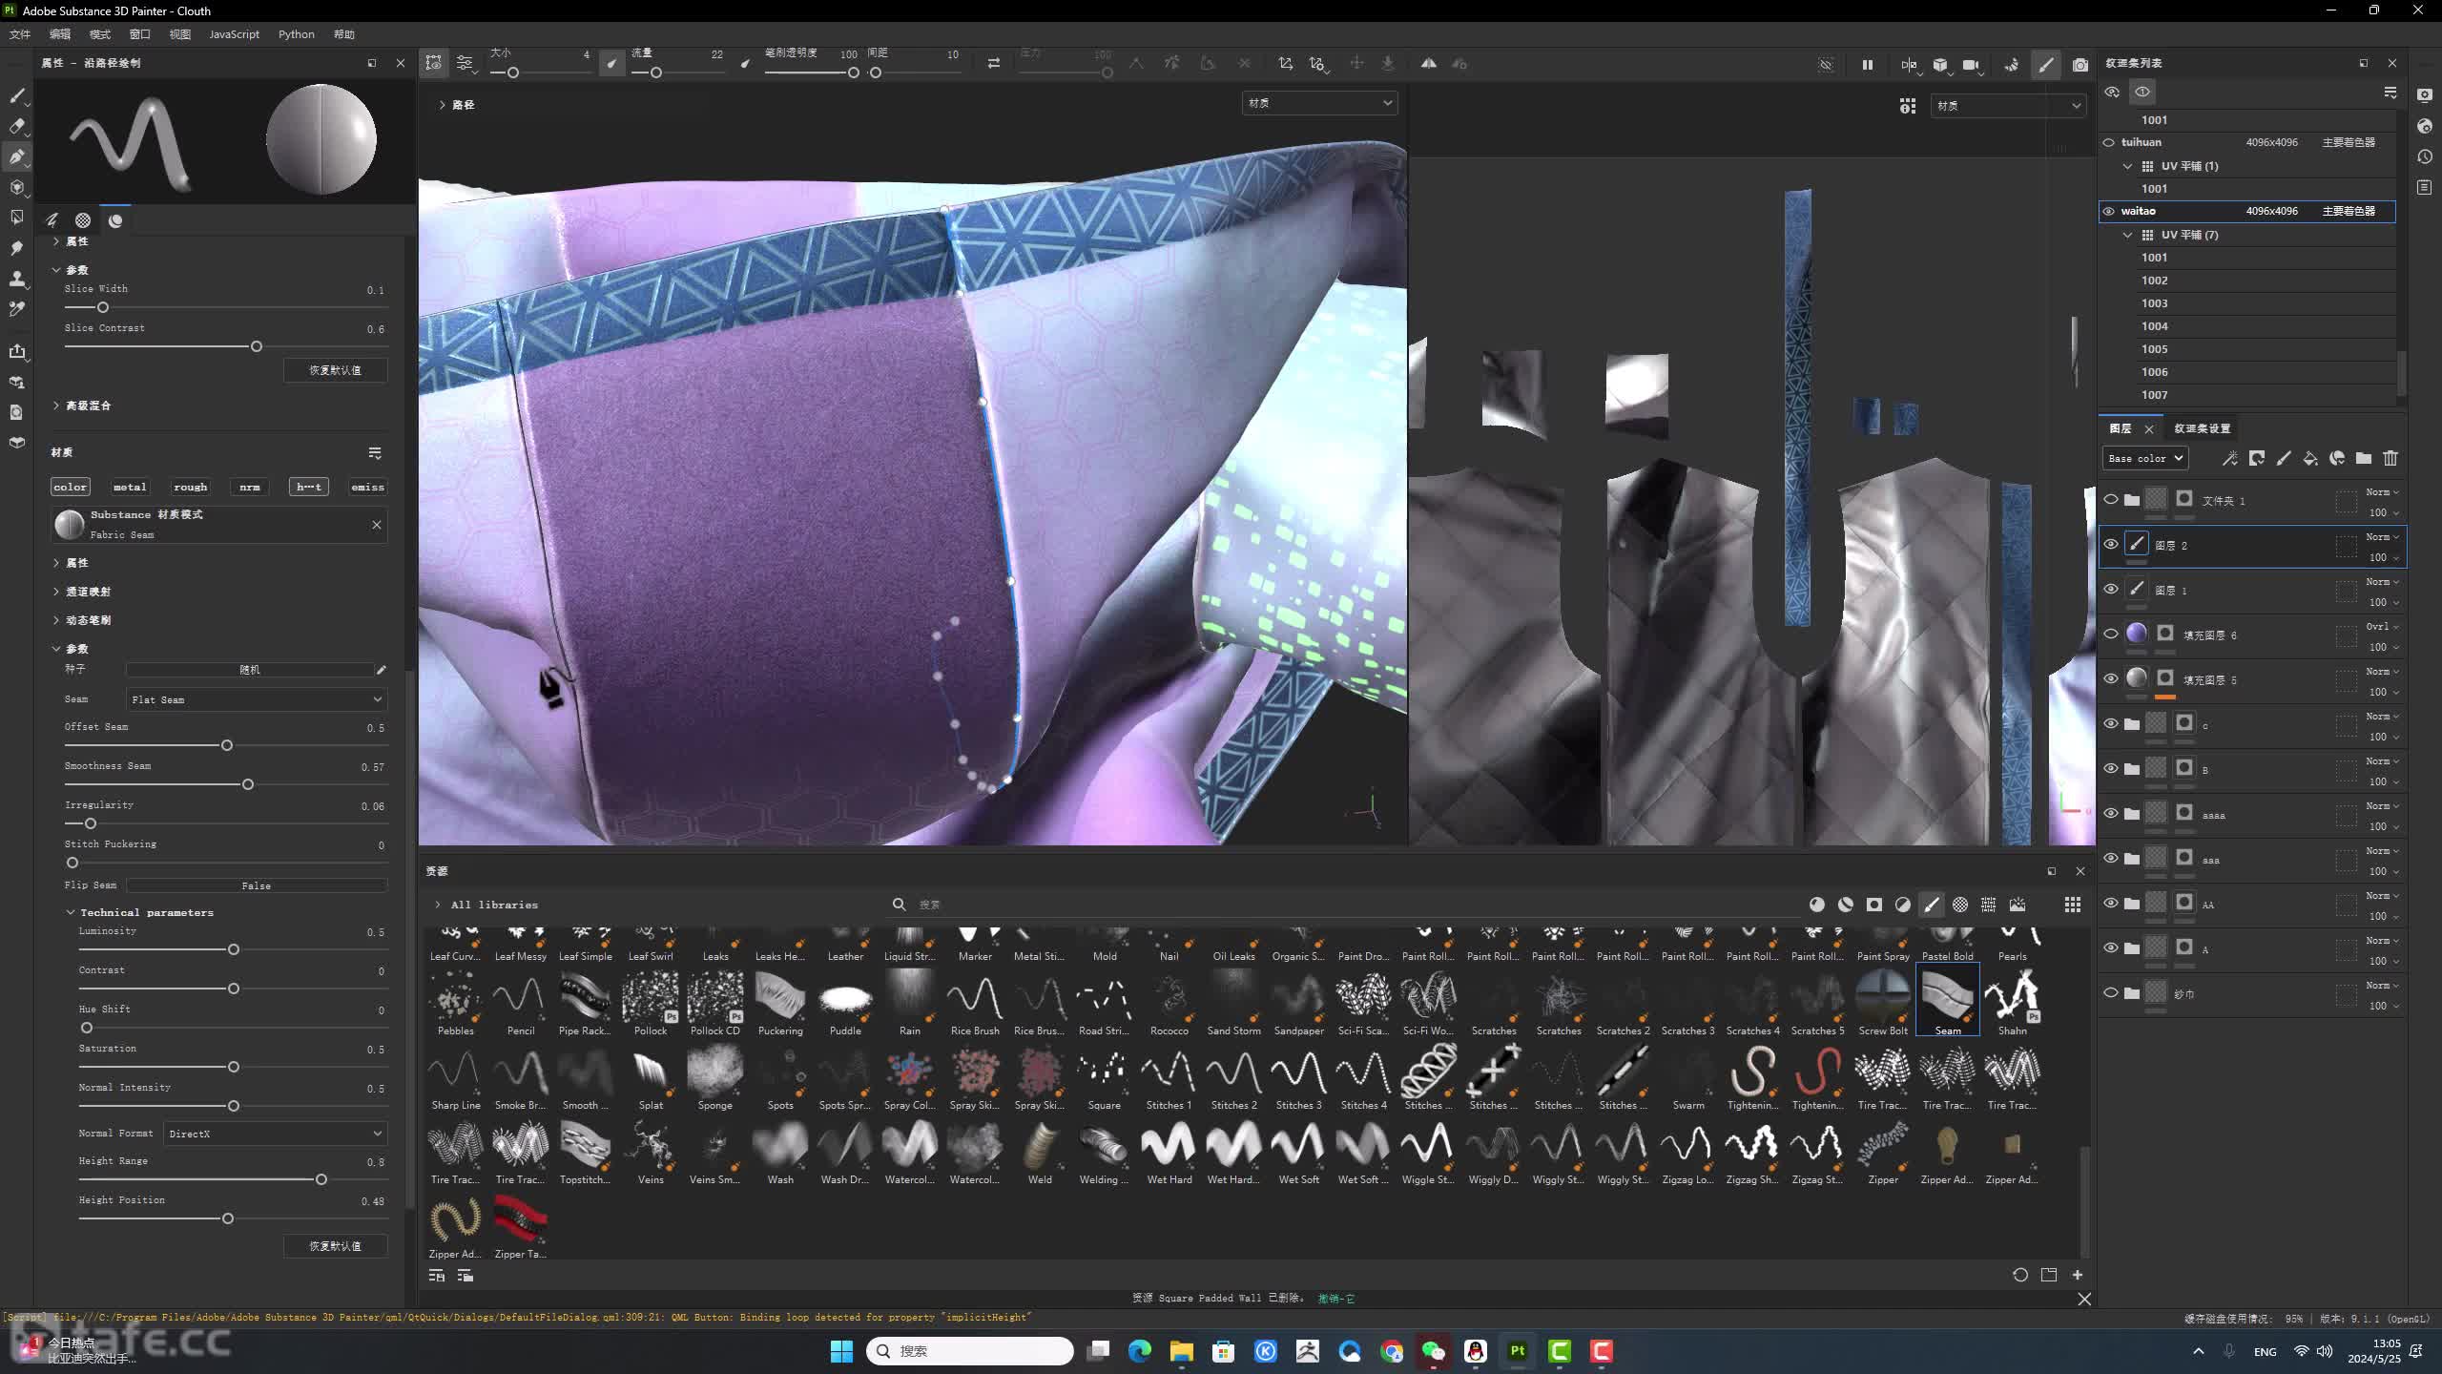Open the 3D viewport 材质 display dropdown
Viewport: 2442px width, 1374px height.
click(x=1320, y=103)
